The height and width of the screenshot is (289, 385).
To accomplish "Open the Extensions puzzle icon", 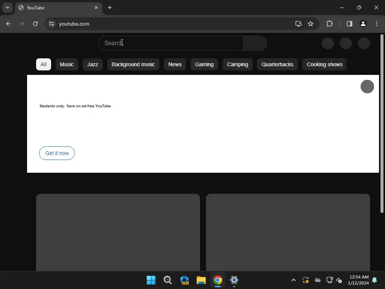I will click(x=329, y=24).
